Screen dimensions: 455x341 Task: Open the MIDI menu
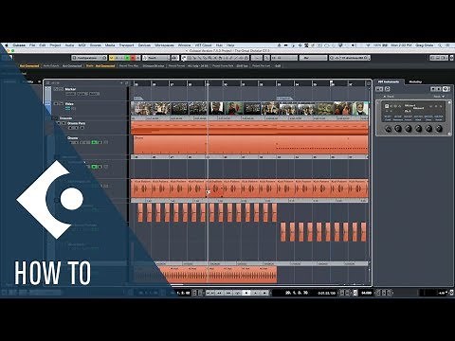pyautogui.click(x=82, y=45)
